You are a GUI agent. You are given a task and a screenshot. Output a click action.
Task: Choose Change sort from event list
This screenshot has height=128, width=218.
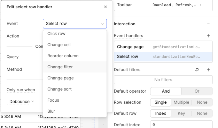point(75,89)
